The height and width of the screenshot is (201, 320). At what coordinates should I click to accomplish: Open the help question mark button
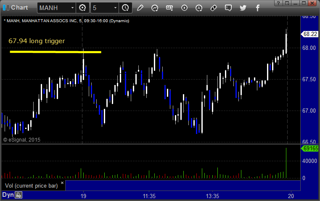pyautogui.click(x=278, y=3)
